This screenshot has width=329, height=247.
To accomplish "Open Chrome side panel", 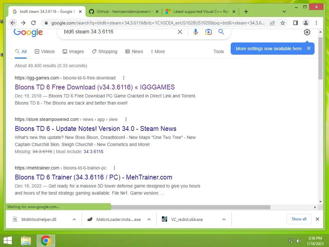I will click(296, 23).
